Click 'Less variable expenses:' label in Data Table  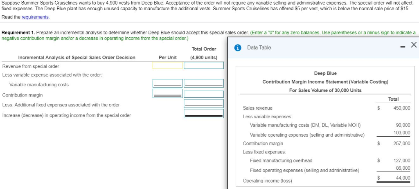tap(268, 117)
